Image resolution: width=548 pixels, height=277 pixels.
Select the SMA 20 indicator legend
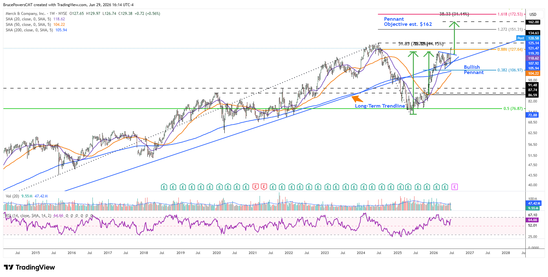[x=35, y=19]
